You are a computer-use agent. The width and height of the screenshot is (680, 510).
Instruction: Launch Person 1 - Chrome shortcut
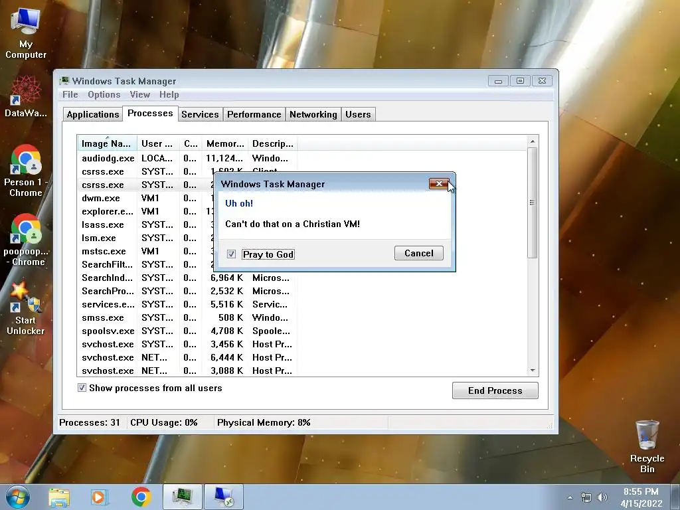pyautogui.click(x=26, y=171)
